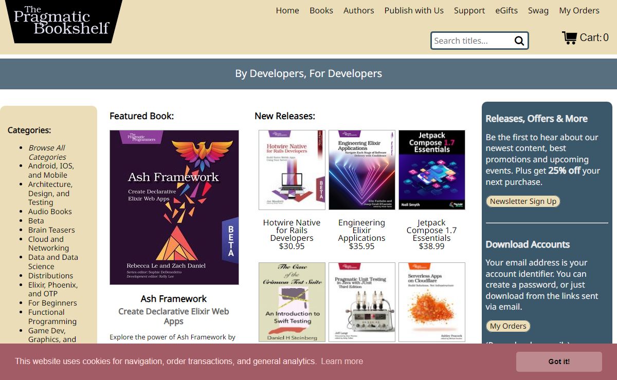This screenshot has width=617, height=380.
Task: Click the Cart: 0 text link
Action: [x=594, y=37]
